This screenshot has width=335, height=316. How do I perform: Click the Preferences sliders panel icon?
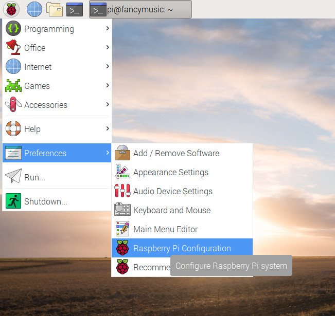[13, 153]
